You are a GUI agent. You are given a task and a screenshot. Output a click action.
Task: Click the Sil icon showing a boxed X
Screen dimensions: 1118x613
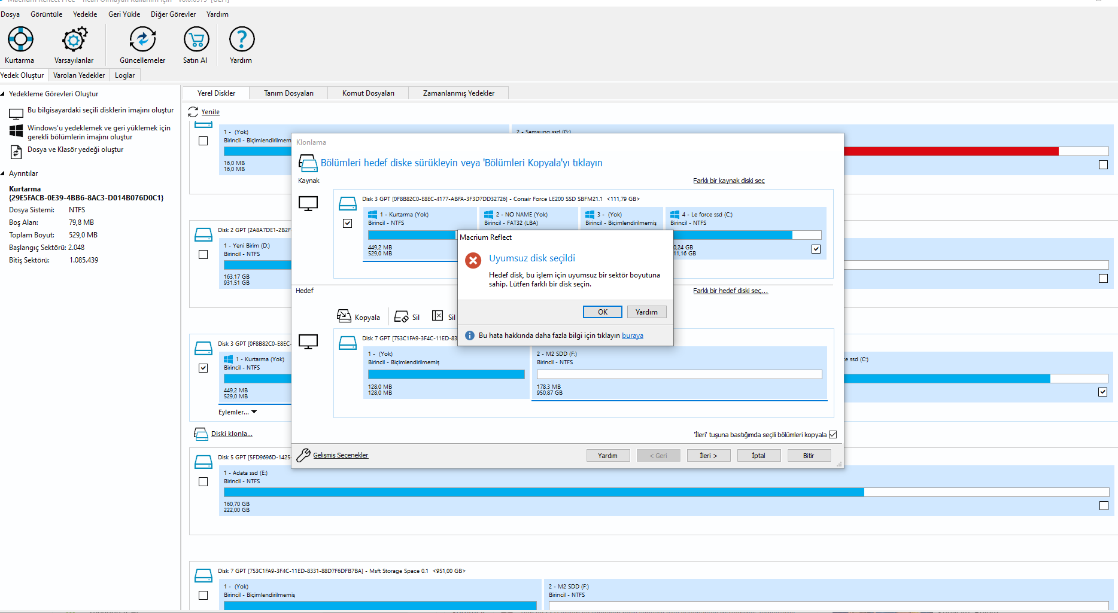click(x=438, y=316)
